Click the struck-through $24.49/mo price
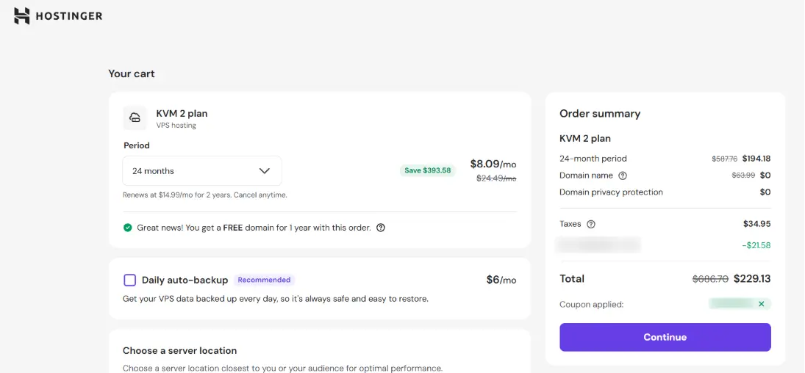 496,178
